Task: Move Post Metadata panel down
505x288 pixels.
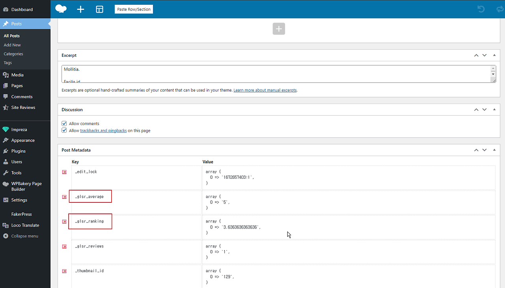Action: (484, 150)
